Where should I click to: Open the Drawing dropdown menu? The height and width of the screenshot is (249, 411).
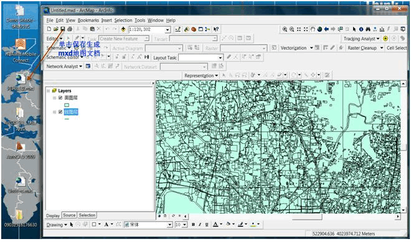click(57, 225)
